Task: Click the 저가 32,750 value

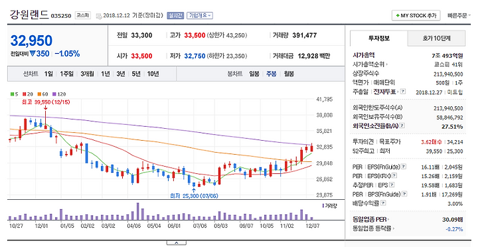Action: [x=195, y=56]
